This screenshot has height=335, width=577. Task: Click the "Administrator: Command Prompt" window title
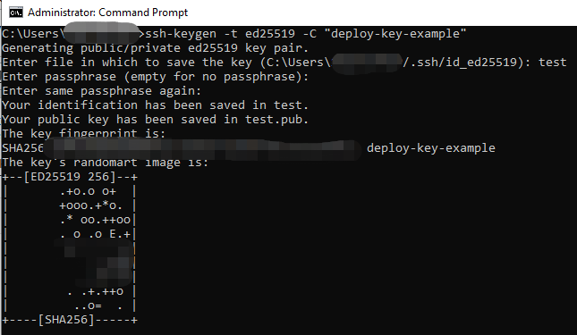point(108,13)
